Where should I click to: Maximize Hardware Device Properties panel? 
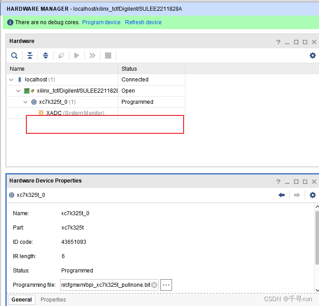click(x=296, y=182)
